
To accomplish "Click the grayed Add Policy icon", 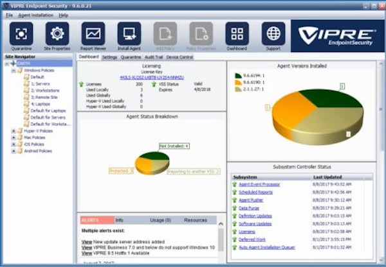I will pyautogui.click(x=165, y=33).
